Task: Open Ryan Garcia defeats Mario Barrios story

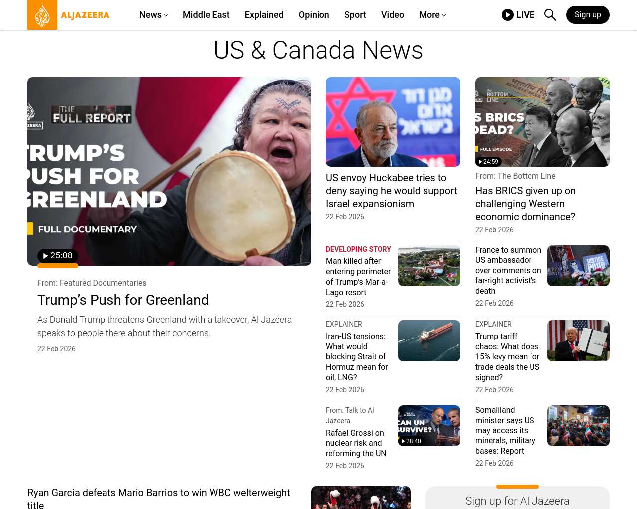Action: 159,499
